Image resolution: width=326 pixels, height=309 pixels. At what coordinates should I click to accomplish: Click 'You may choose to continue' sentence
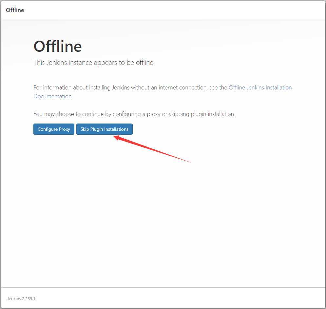coord(134,114)
